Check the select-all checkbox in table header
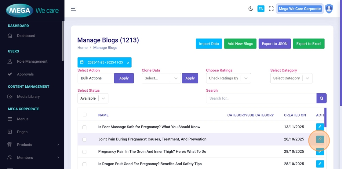Viewport: 342px width, 169px height. pyautogui.click(x=85, y=115)
